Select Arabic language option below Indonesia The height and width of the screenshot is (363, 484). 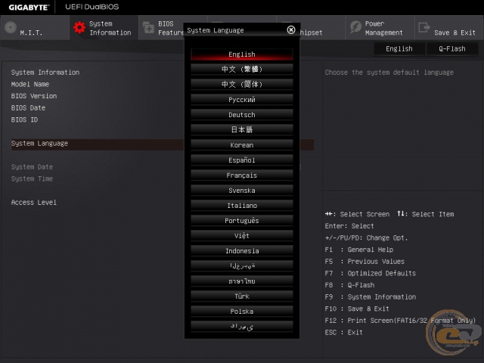tap(242, 266)
